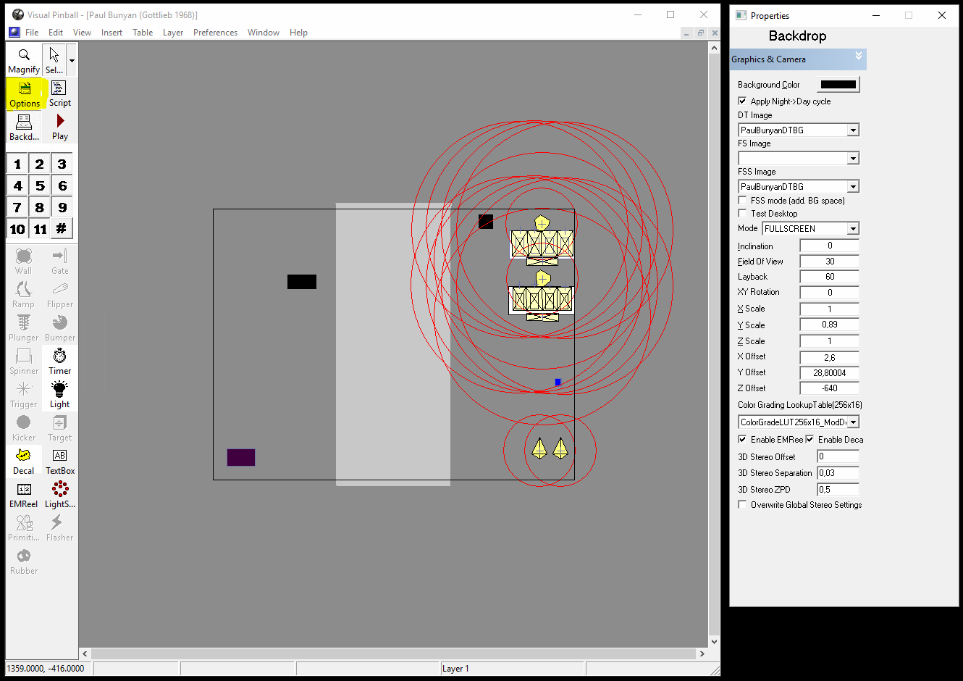
Task: Toggle the Enable EMReels checkbox
Action: coord(742,439)
